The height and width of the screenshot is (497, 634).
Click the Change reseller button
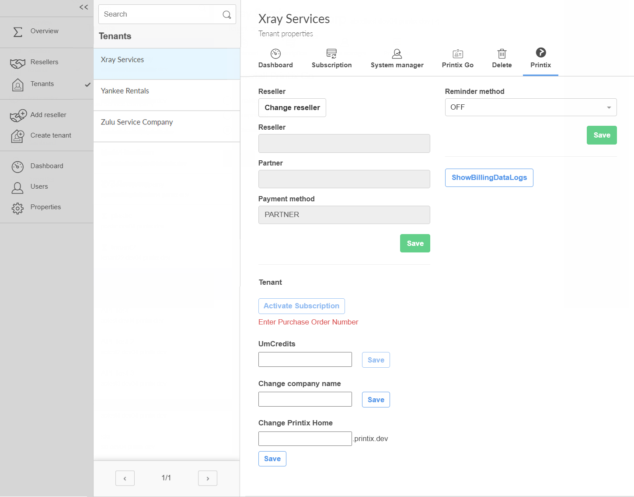(x=292, y=108)
